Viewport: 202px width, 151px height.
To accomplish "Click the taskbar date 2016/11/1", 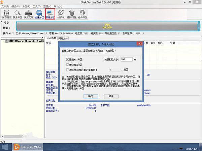I will coord(191,149).
